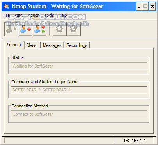Viewport: 158px width, 145px height.
Task: Click the Status field showing Waiting for SoftGozar
Action: [79, 66]
